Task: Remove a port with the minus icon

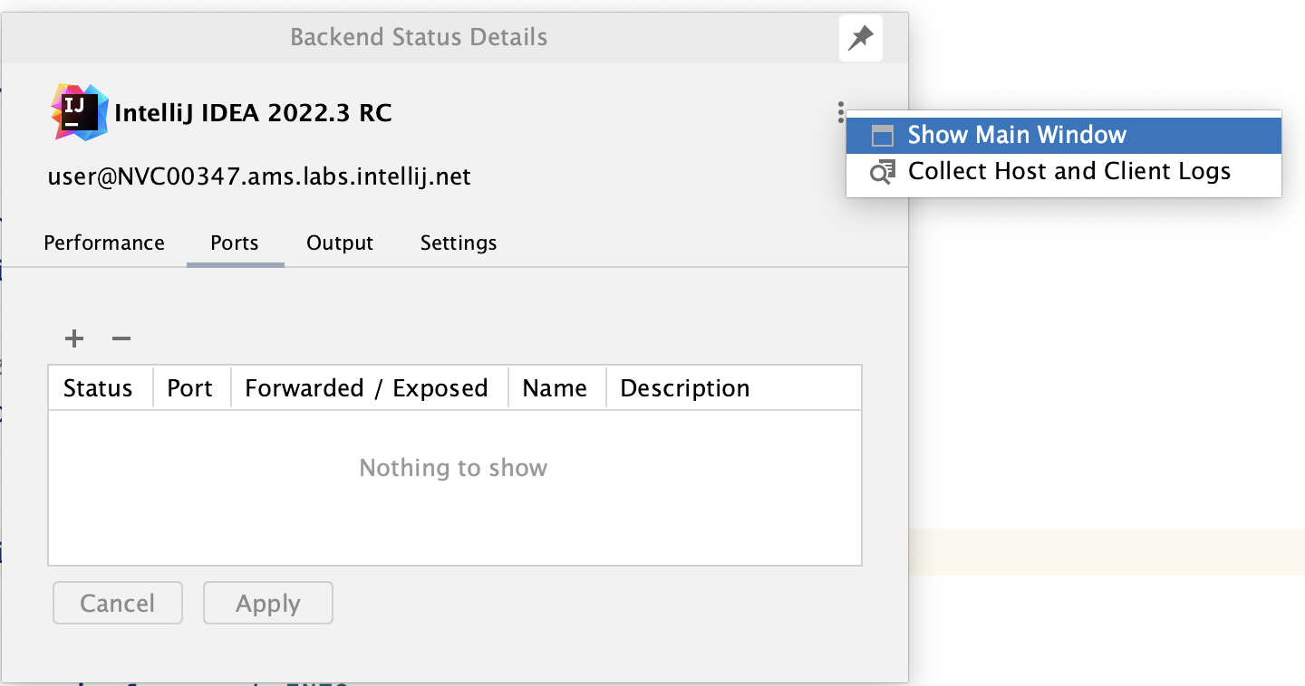Action: 121,338
